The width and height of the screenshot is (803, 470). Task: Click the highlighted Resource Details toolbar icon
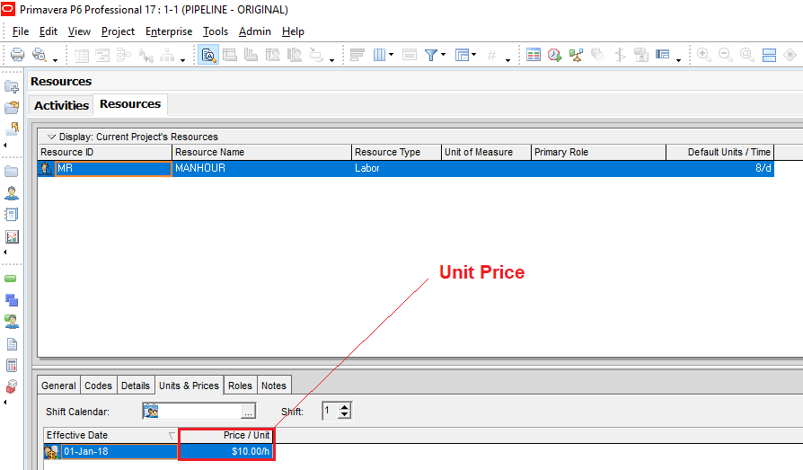coord(208,55)
